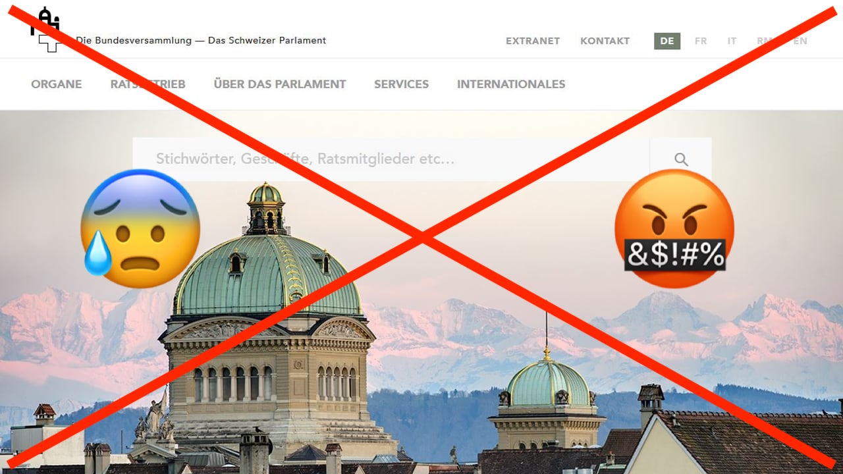Expand the SERVICES menu
The image size is (843, 474).
402,84
